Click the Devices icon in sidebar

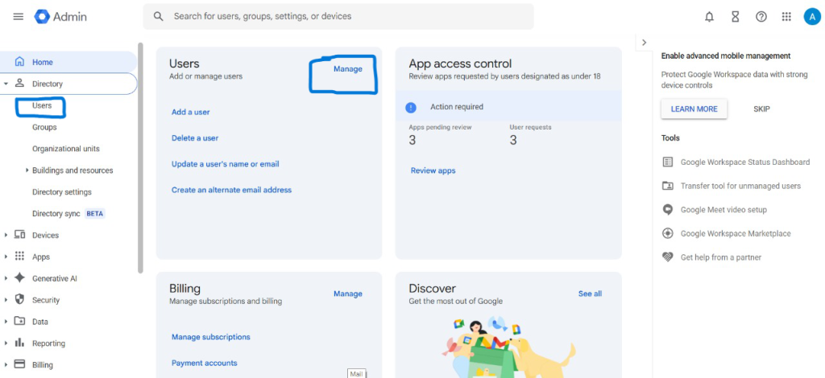click(19, 235)
